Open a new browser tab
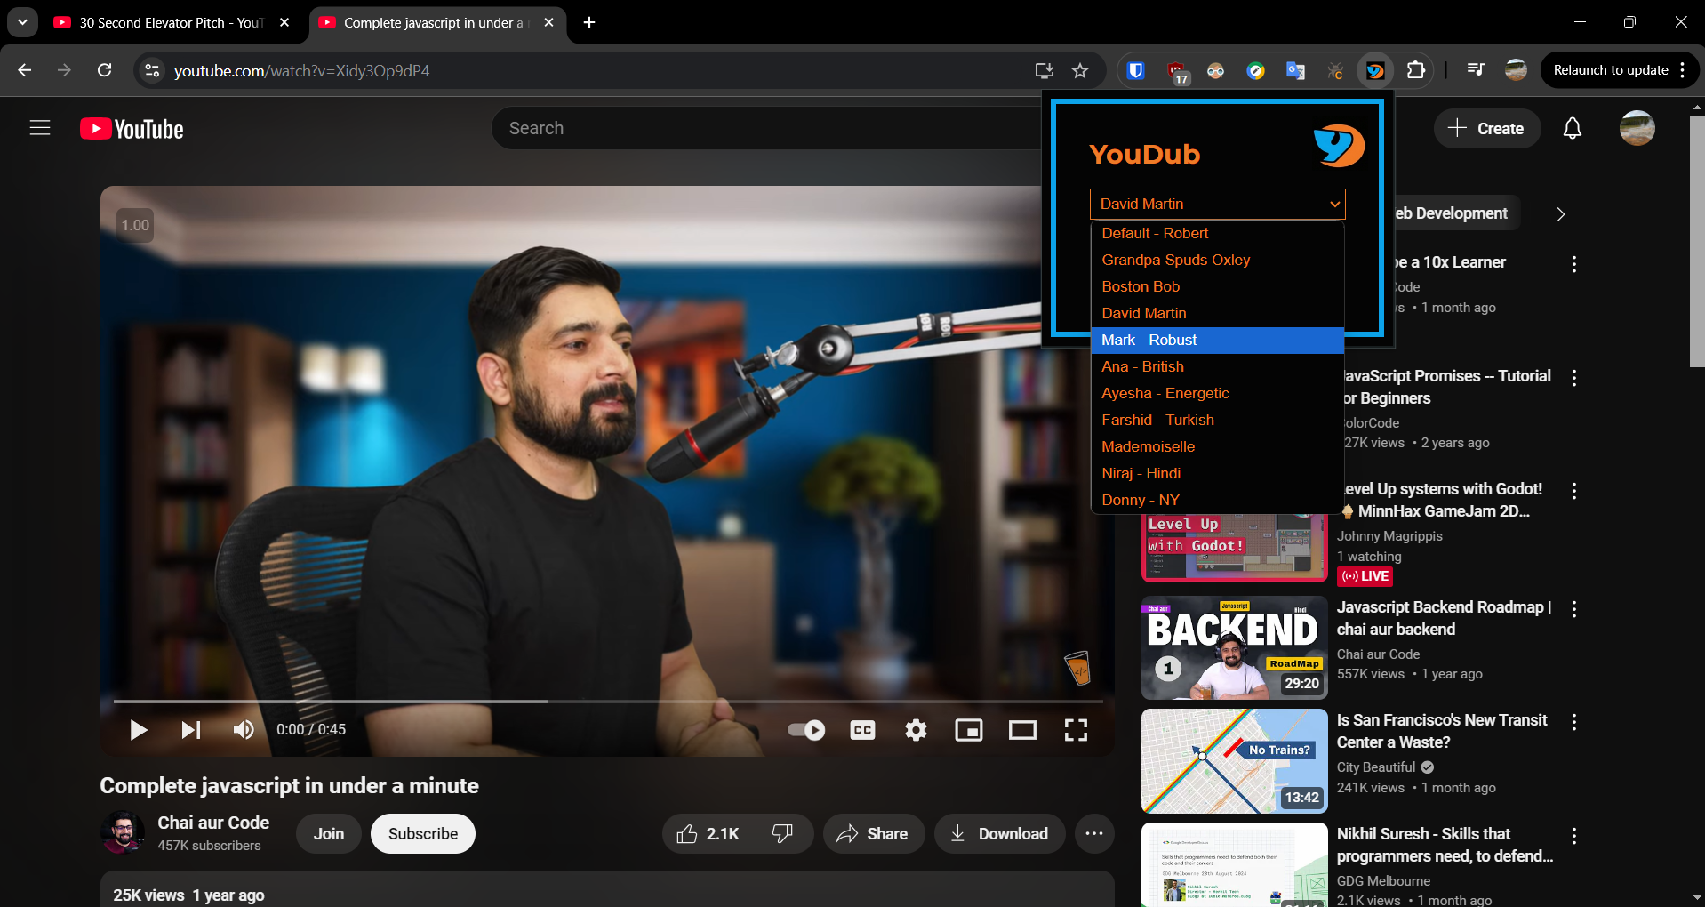This screenshot has height=907, width=1705. coord(589,22)
